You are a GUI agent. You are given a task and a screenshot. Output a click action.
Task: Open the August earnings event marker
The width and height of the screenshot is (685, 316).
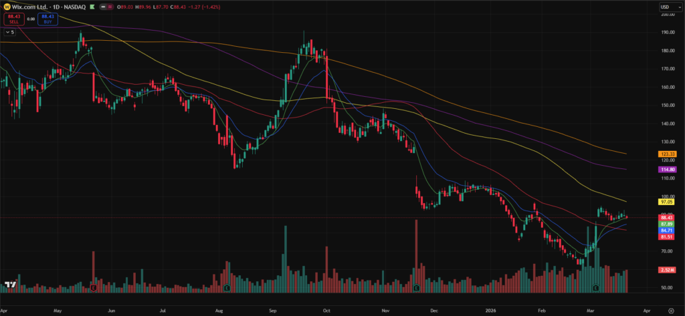click(228, 288)
